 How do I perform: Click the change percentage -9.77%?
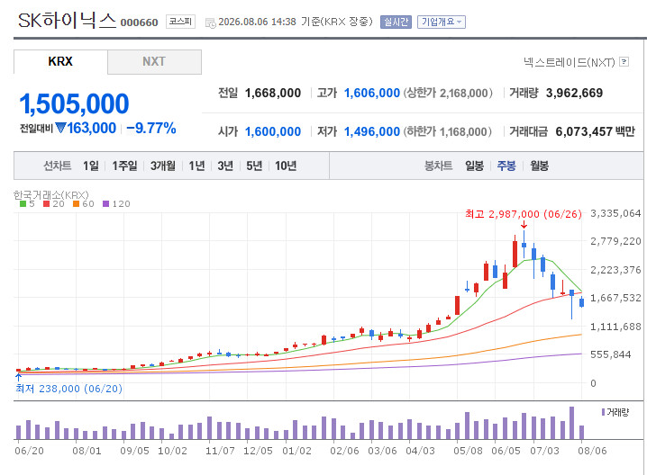click(151, 128)
